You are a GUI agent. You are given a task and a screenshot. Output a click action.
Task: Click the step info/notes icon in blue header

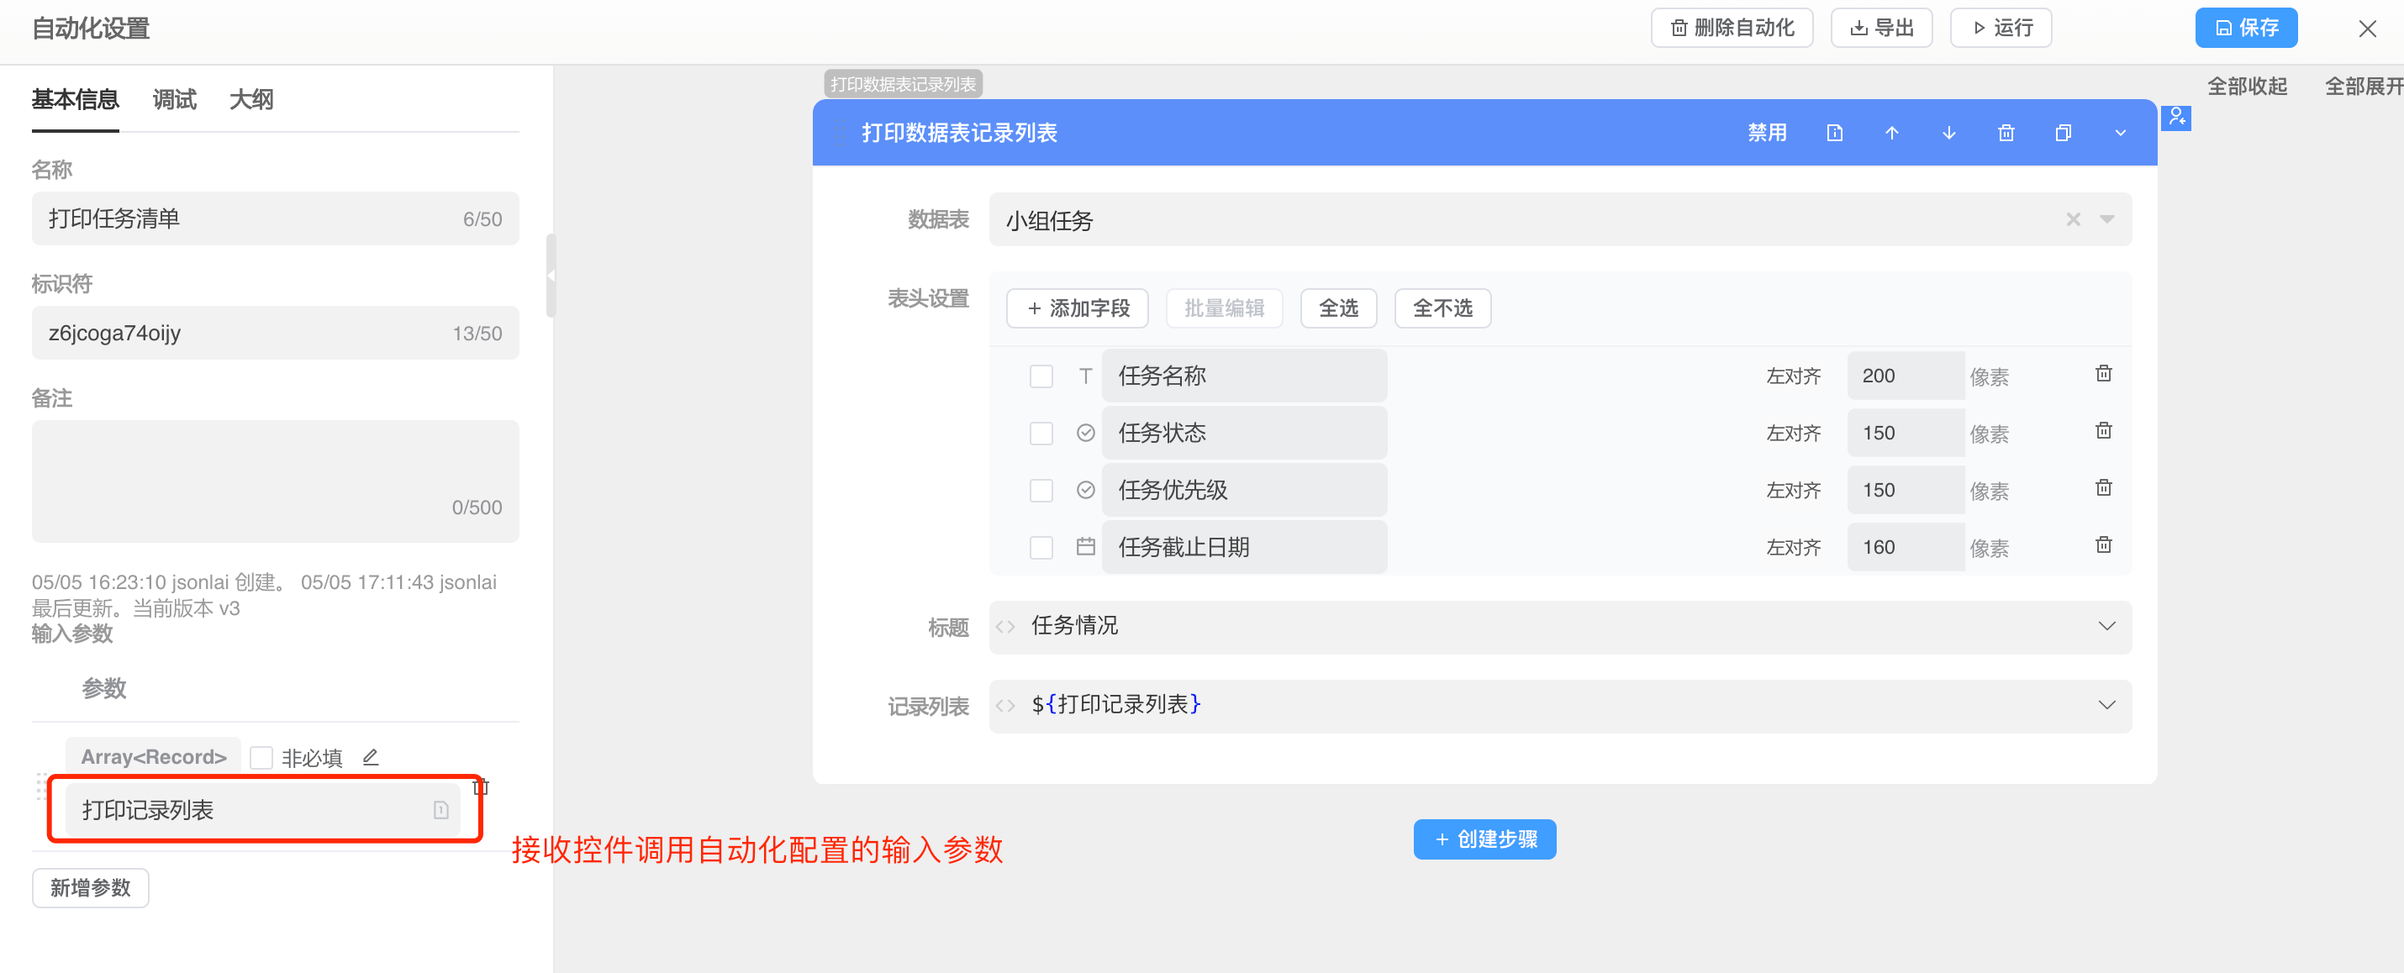click(x=1835, y=133)
